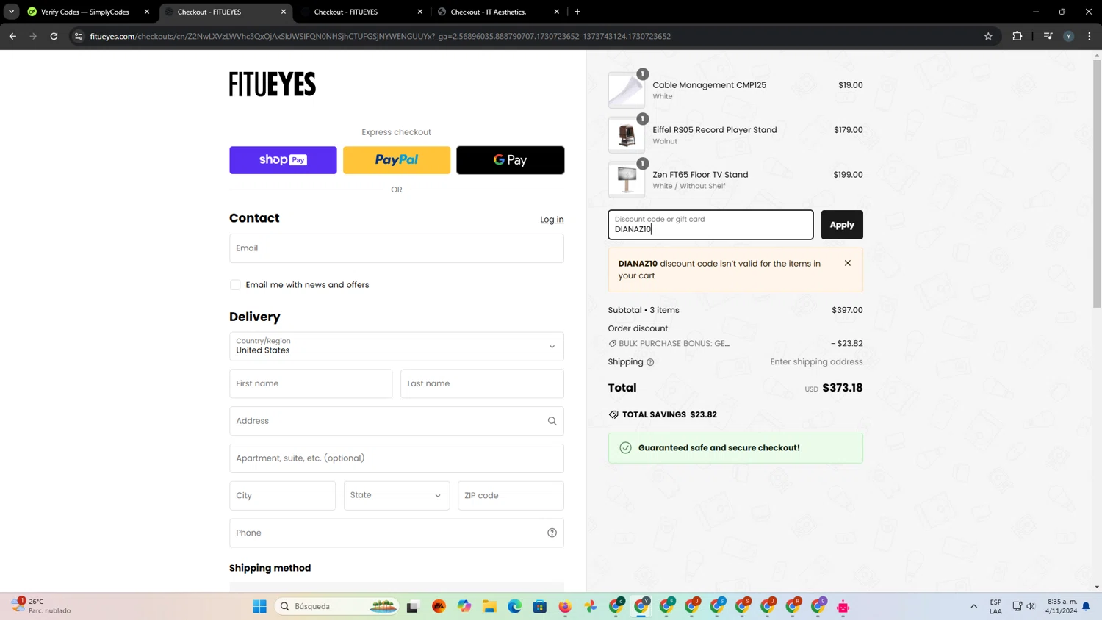Open the notifications bell icon
The width and height of the screenshot is (1102, 620).
[x=1087, y=606]
